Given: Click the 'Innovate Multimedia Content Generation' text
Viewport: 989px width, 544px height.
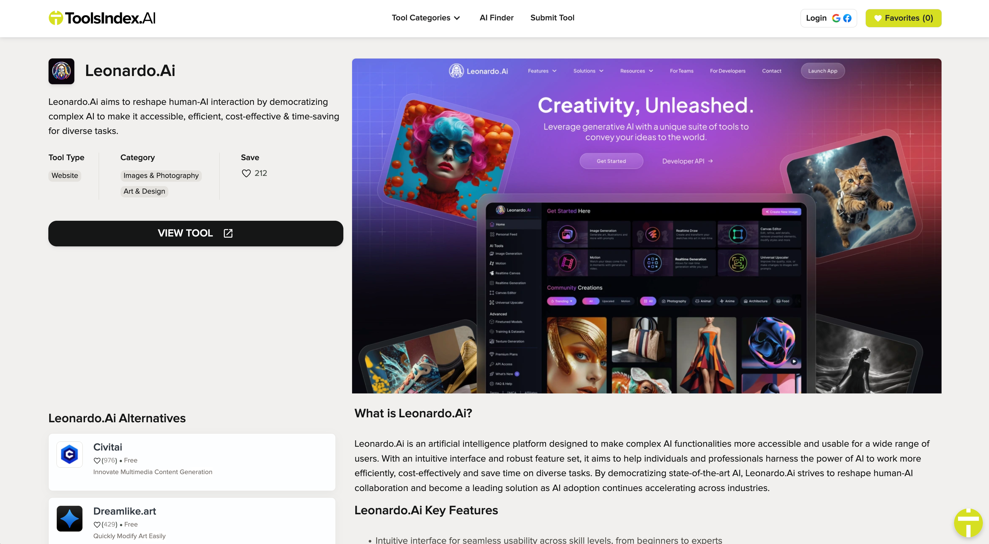Looking at the screenshot, I should (x=152, y=472).
